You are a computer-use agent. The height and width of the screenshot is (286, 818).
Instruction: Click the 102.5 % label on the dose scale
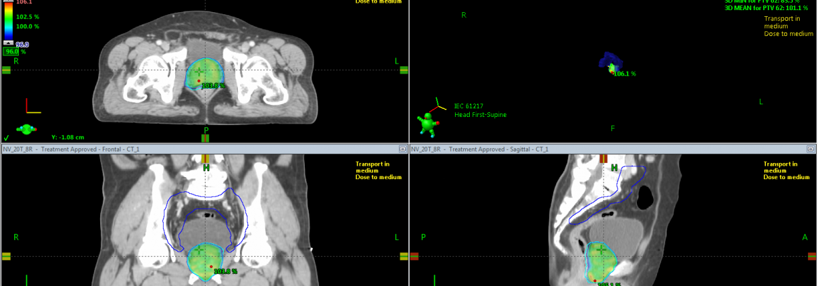[x=28, y=17]
